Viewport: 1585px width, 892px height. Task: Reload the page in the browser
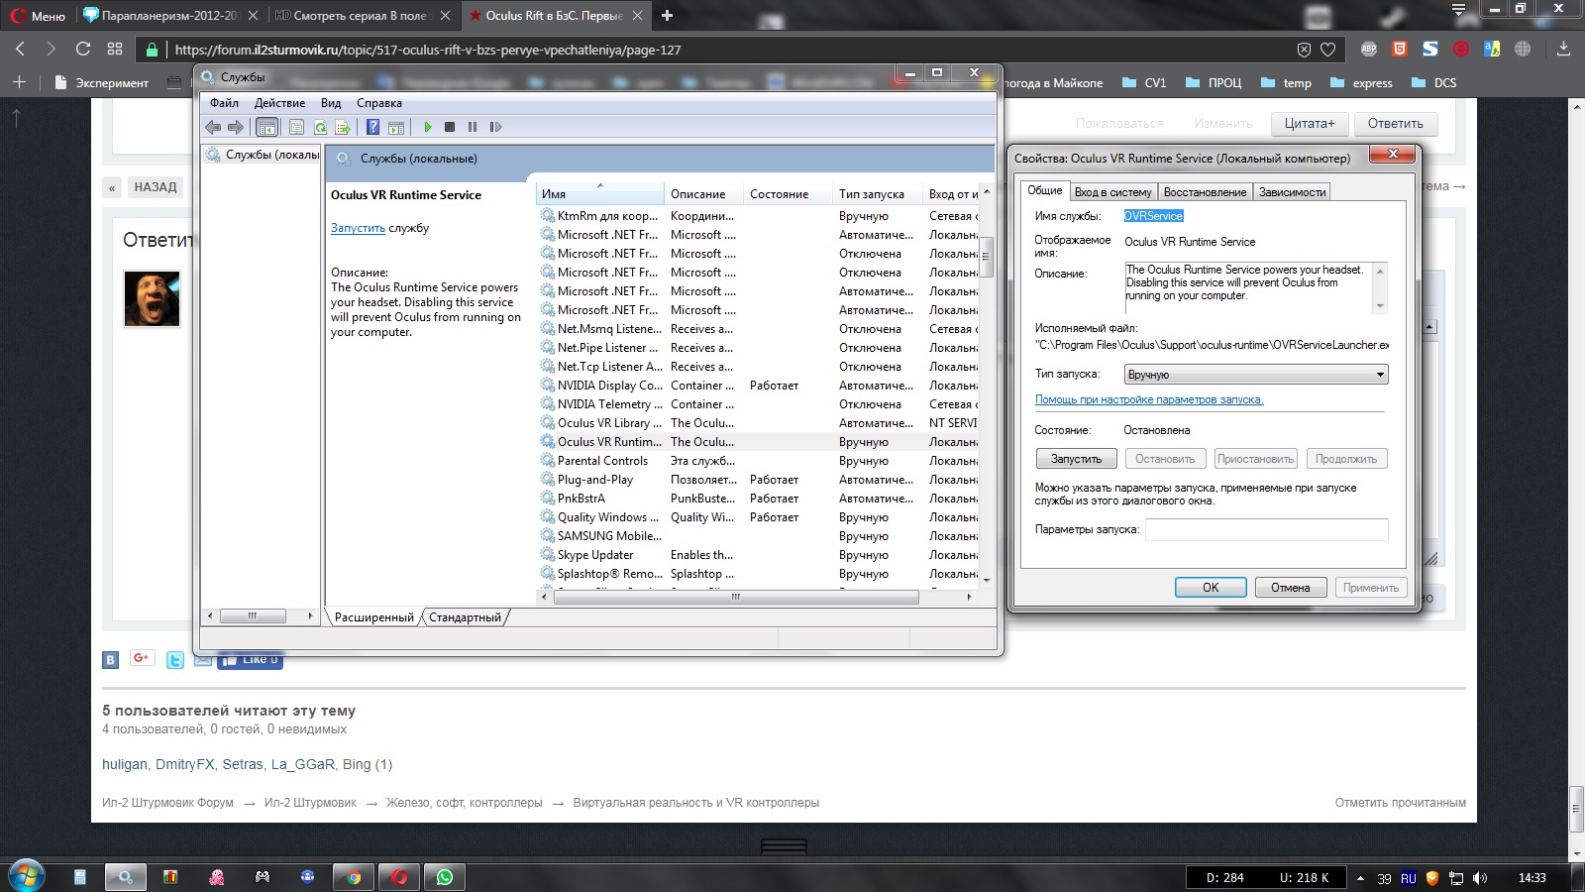coord(83,49)
